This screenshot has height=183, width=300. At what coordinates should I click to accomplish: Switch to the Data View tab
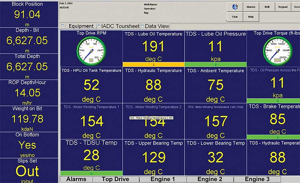click(157, 26)
